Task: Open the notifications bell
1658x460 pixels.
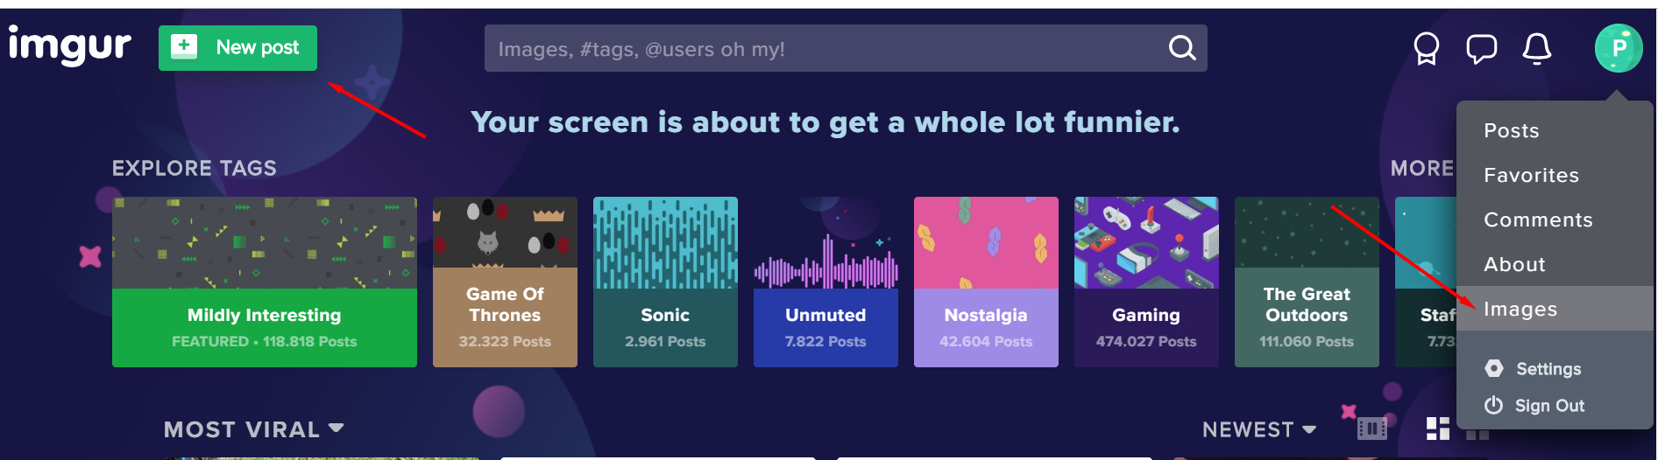Action: (1536, 49)
